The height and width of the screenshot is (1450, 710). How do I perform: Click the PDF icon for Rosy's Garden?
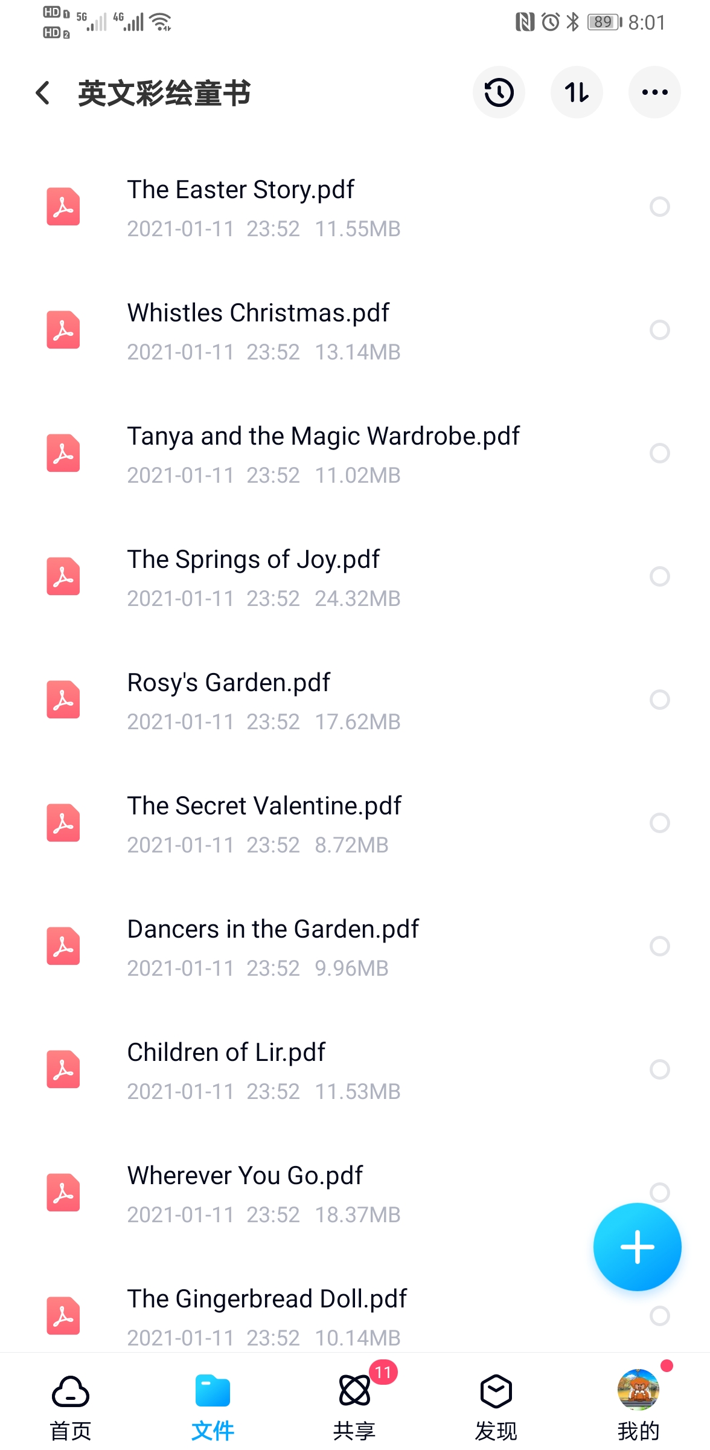pyautogui.click(x=63, y=700)
